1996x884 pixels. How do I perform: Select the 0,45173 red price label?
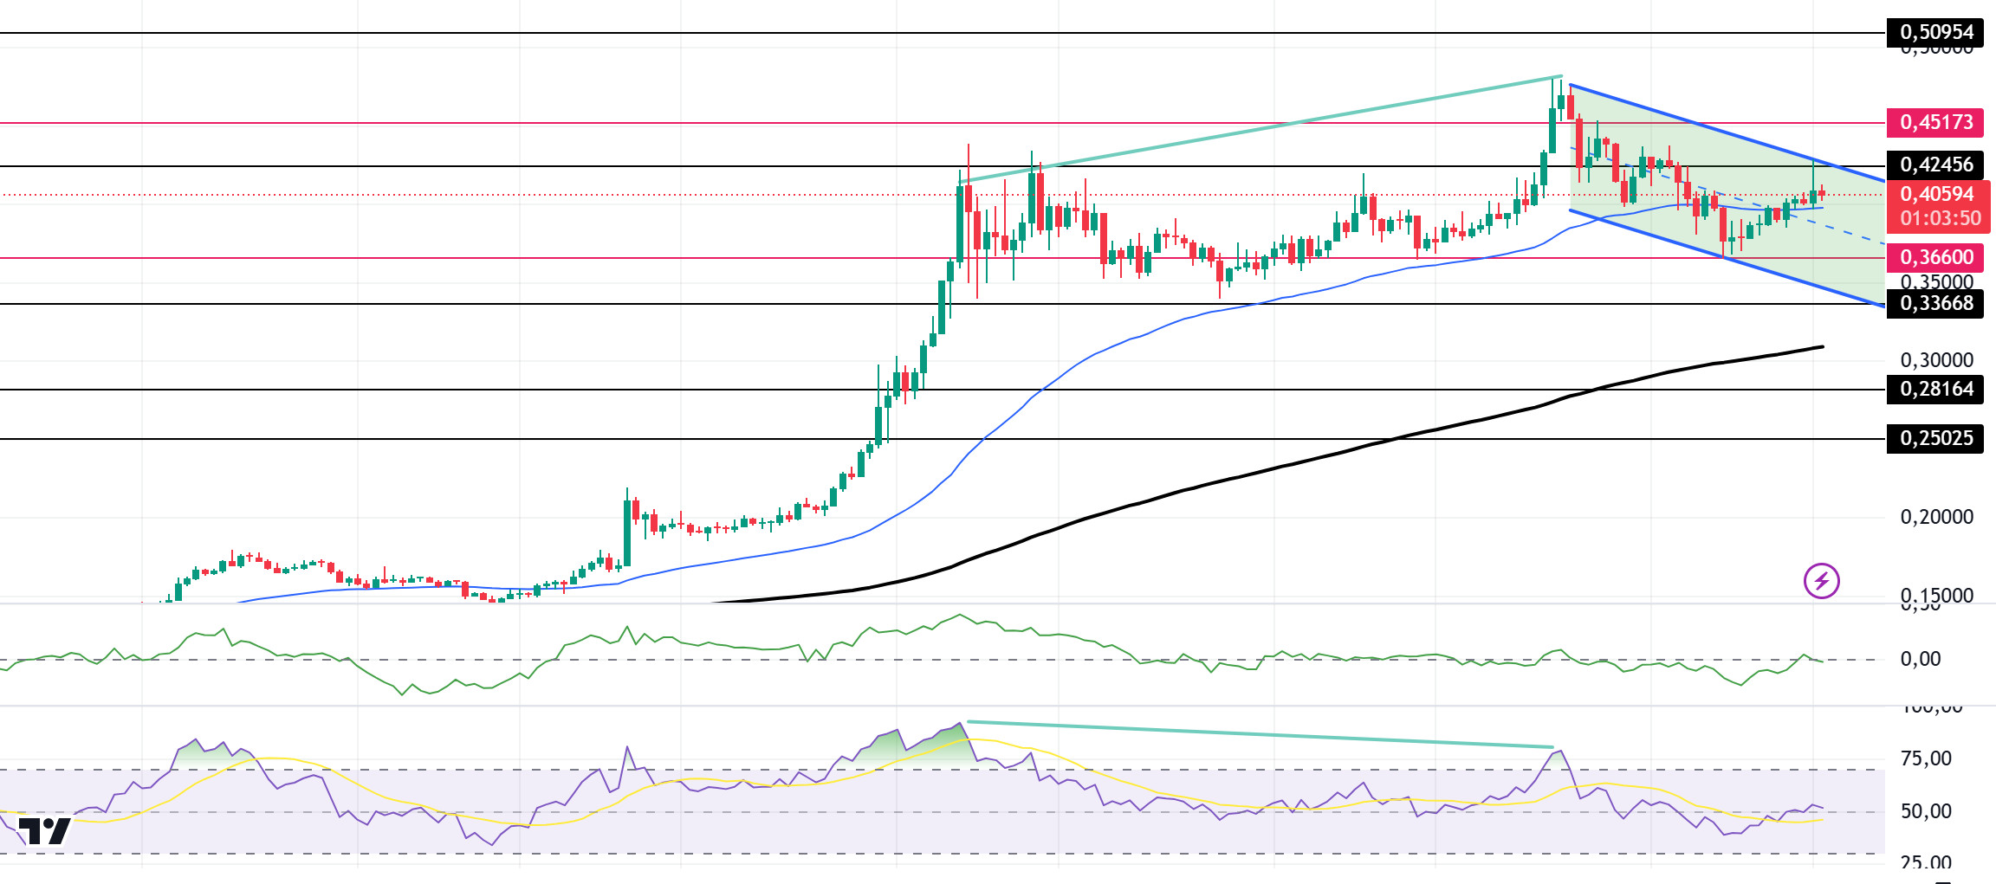pos(1934,122)
